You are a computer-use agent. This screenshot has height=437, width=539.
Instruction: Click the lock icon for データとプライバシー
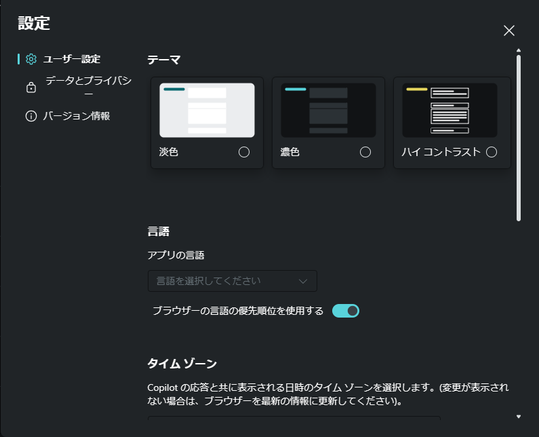(x=31, y=88)
